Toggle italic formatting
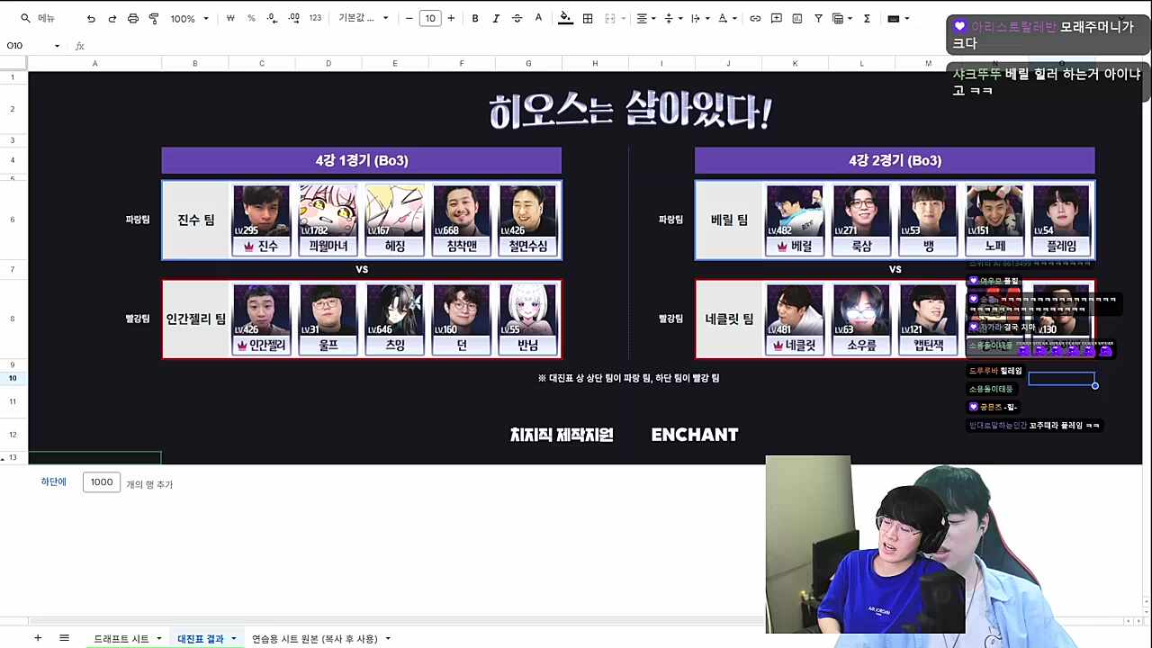 [x=496, y=18]
